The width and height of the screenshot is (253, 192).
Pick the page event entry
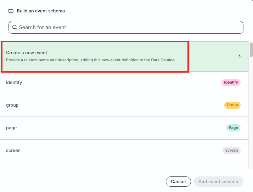106,128
